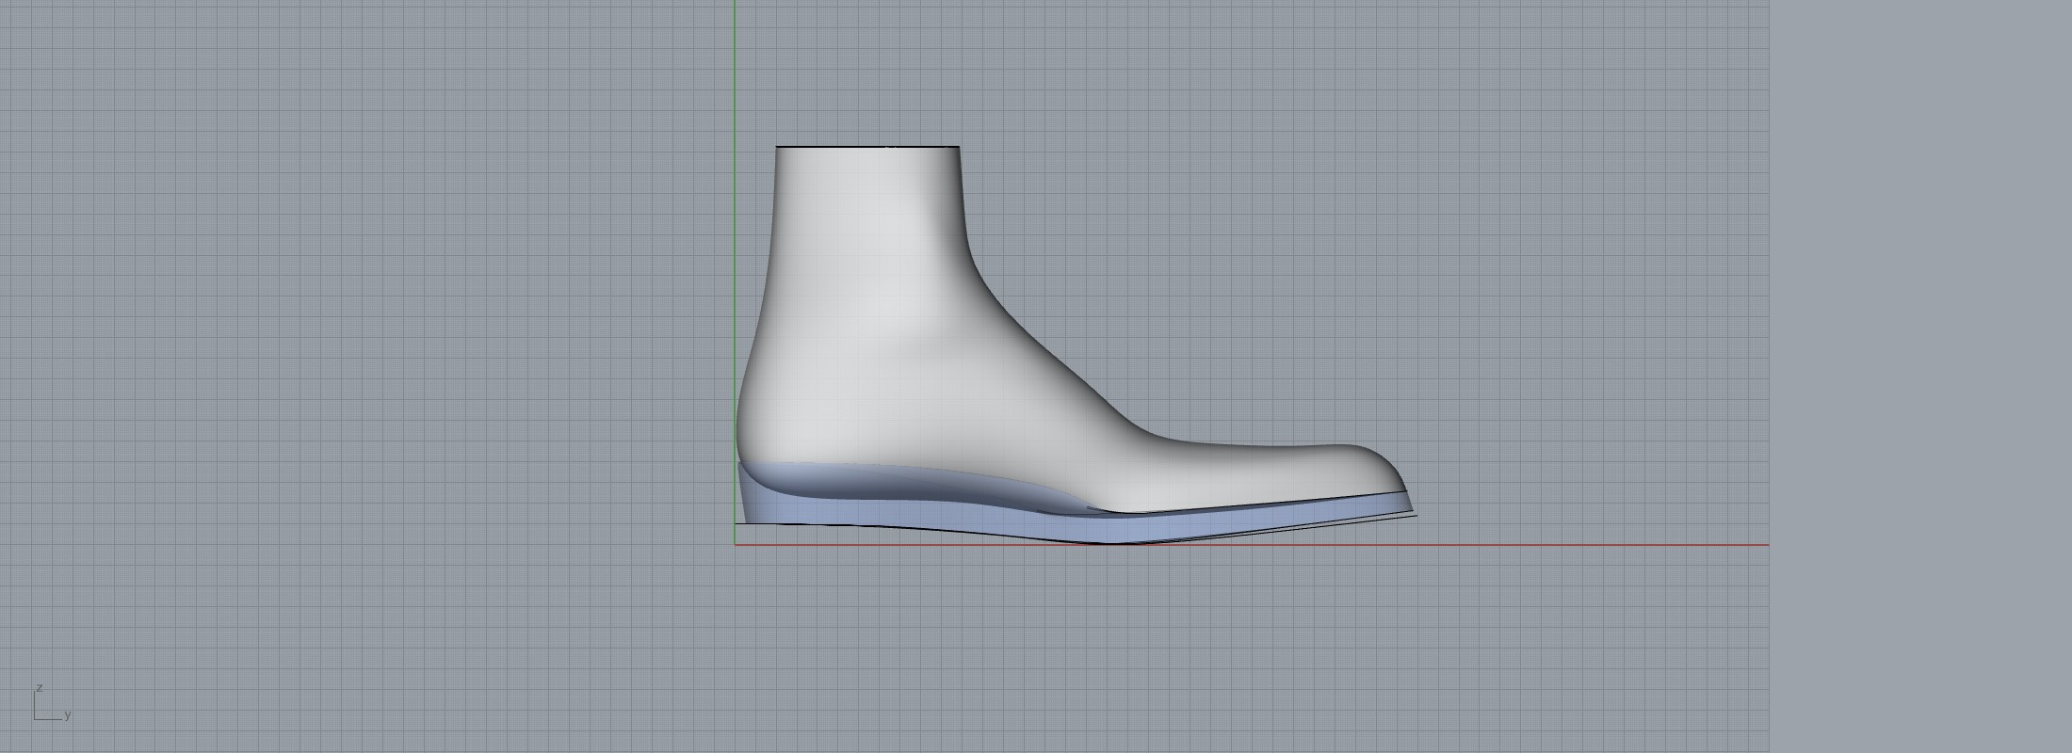Click the top end of the green axis line
Viewport: 2072px width, 753px height.
pos(735,4)
